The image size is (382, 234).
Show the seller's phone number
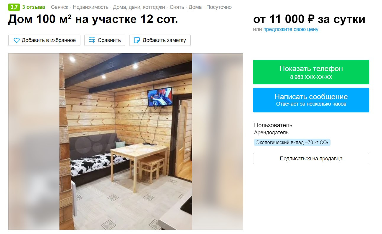coord(311,72)
